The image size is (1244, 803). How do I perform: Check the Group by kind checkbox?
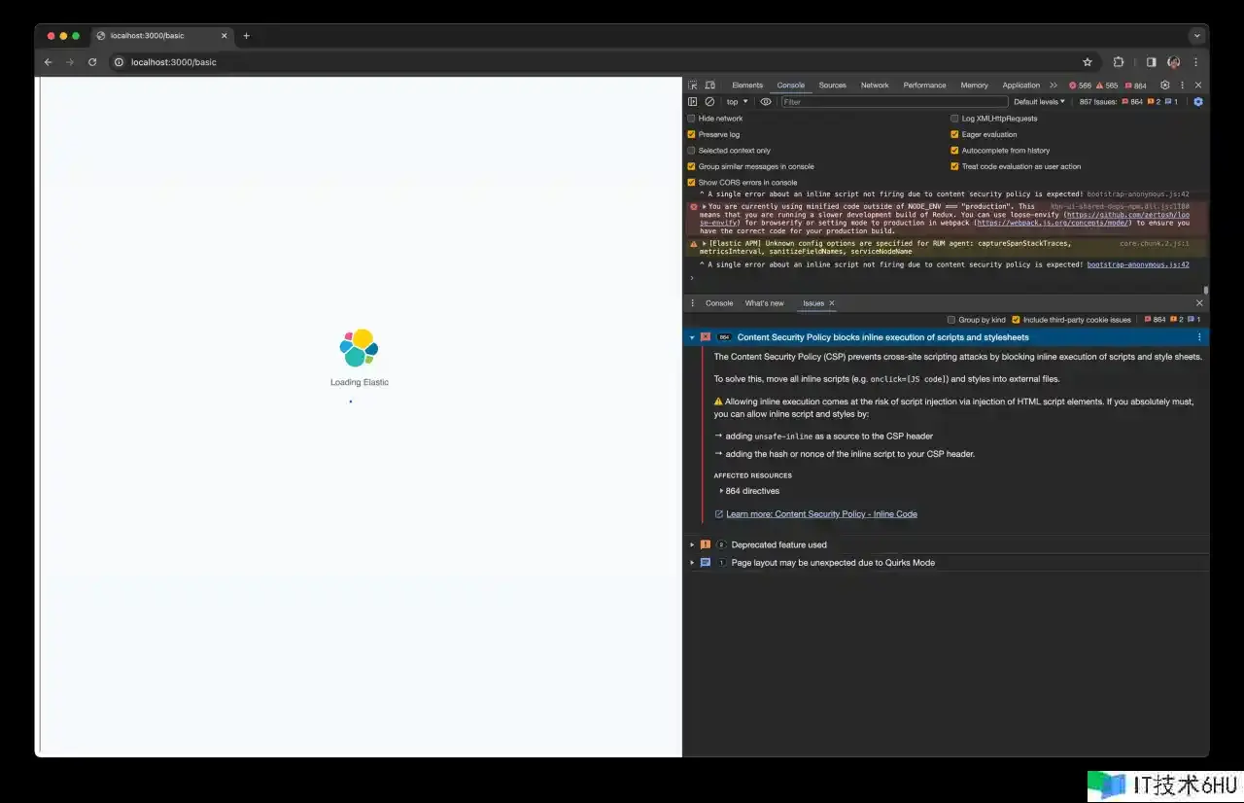[x=951, y=320]
